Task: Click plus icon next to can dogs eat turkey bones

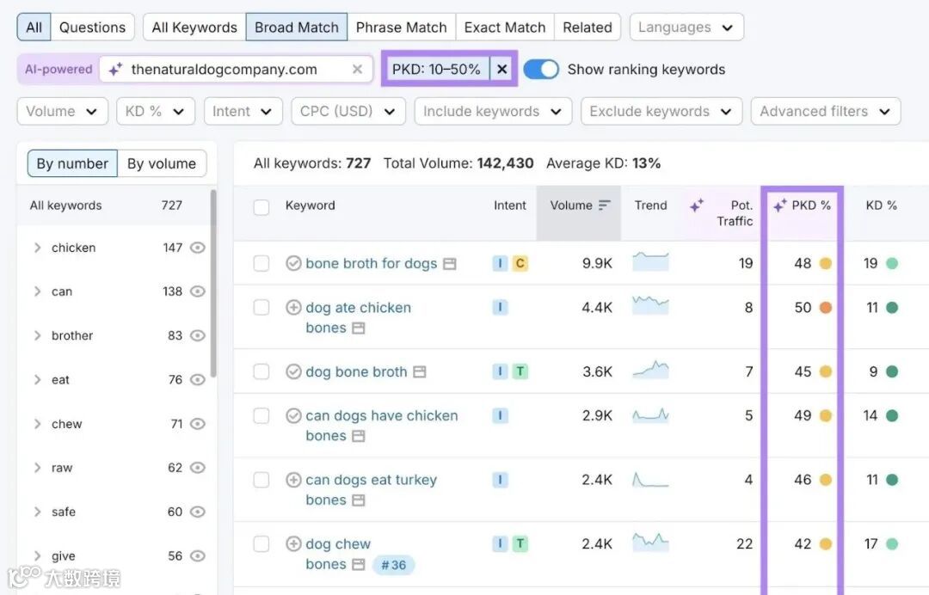Action: [293, 480]
